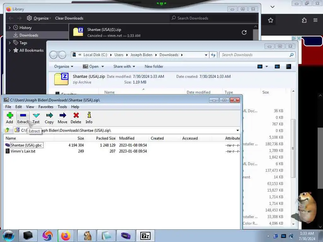Viewport: 323px width, 242px height.
Task: Click Users in Explorer breadcrumb
Action: 119,55
